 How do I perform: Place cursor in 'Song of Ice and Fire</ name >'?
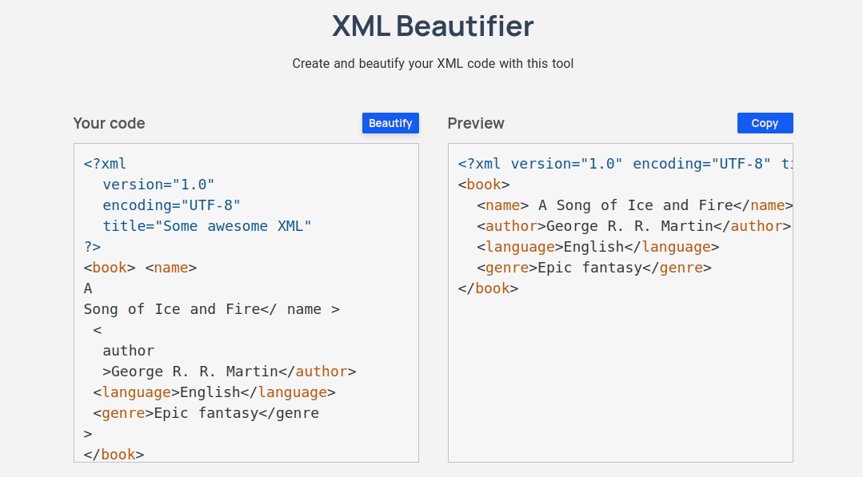coord(211,309)
